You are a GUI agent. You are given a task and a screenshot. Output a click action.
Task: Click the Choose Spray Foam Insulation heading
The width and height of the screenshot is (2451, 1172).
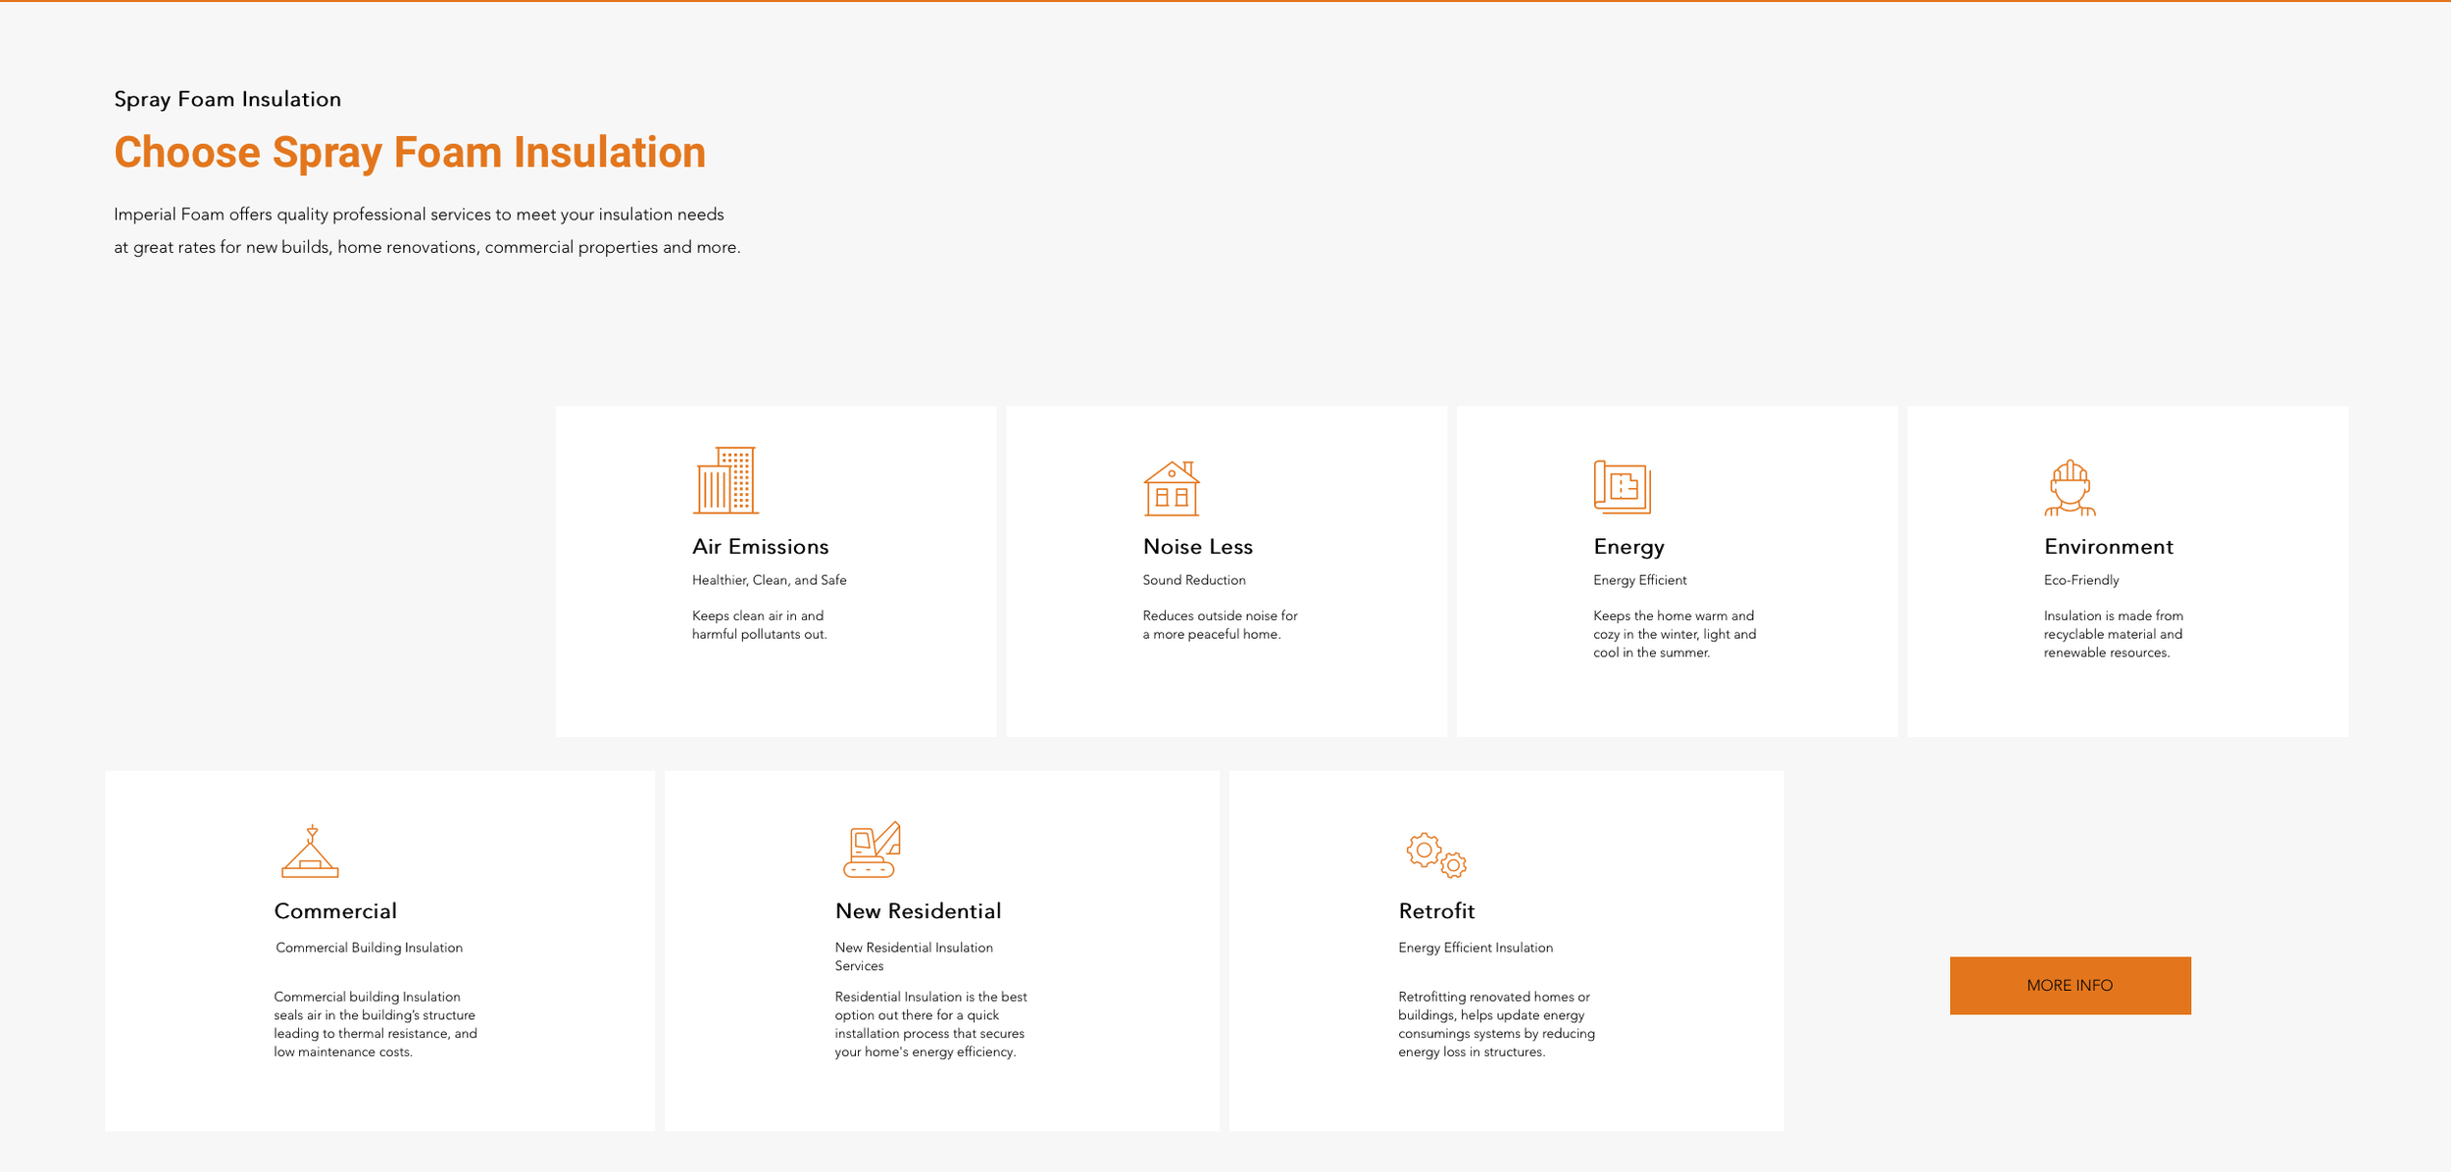pos(409,153)
